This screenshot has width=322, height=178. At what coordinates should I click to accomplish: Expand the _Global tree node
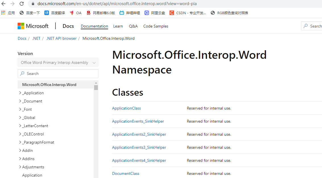(20, 118)
